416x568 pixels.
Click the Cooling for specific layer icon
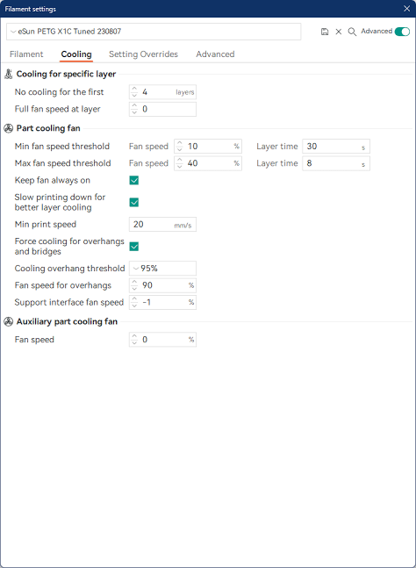(x=8, y=74)
